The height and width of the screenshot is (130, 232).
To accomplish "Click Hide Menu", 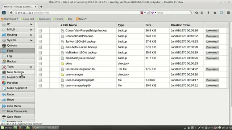I will click(17, 106).
